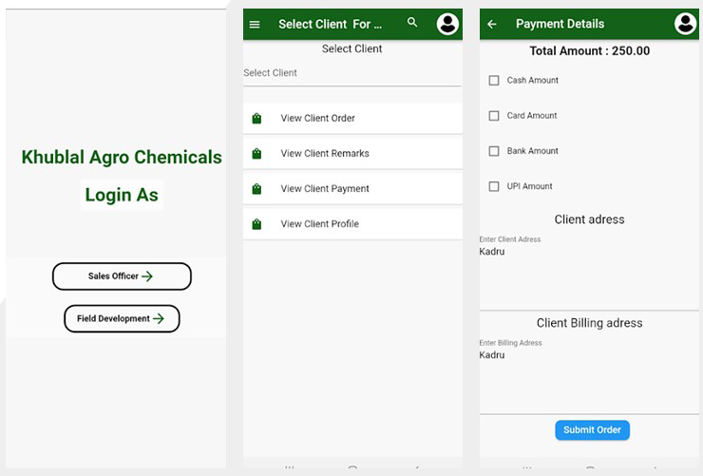703x476 pixels.
Task: Choose the Field Development login button
Action: pyautogui.click(x=122, y=318)
